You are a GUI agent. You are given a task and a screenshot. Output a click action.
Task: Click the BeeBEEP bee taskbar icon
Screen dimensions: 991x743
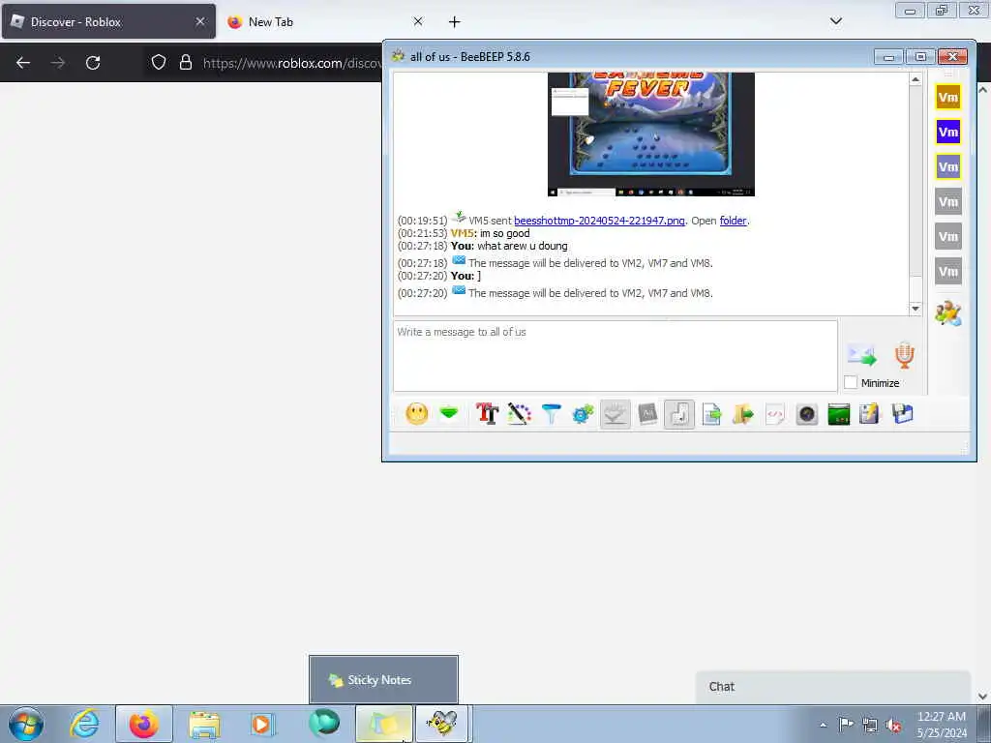click(x=441, y=724)
